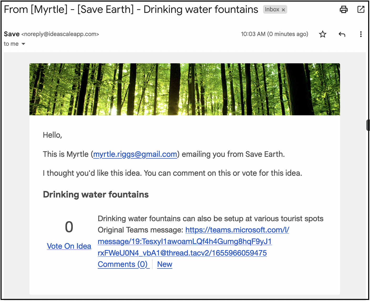The height and width of the screenshot is (301, 370).
Task: Click the vote count 0
Action: point(69,227)
